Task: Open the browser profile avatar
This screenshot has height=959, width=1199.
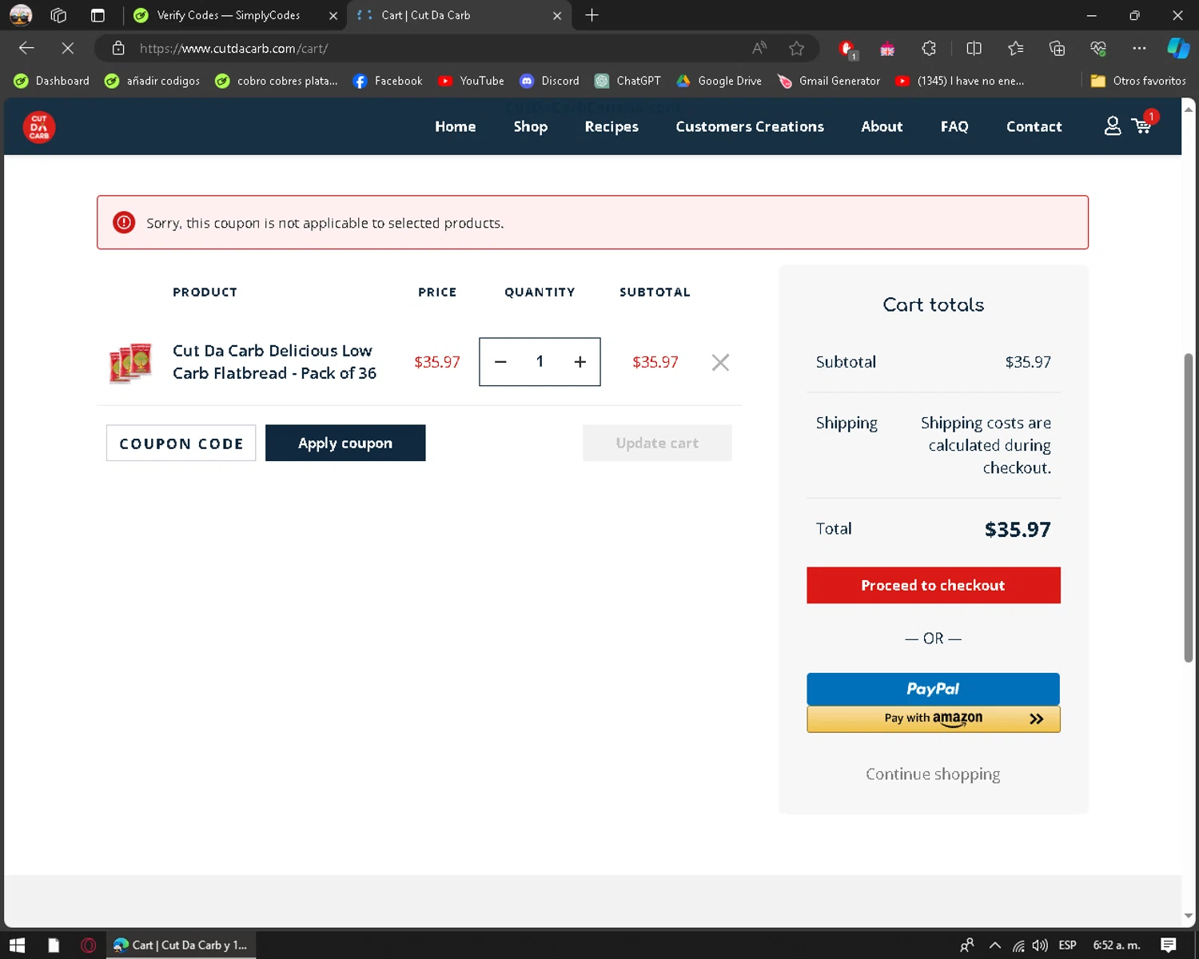Action: [21, 15]
